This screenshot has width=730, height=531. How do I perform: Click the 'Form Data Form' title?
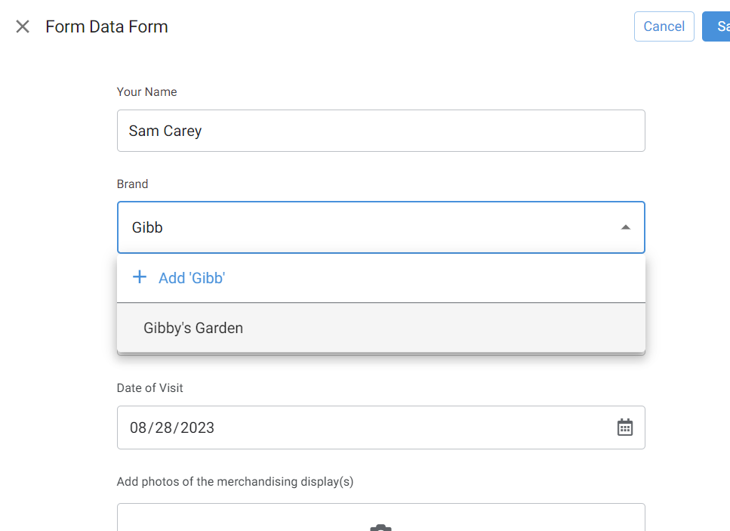(106, 27)
